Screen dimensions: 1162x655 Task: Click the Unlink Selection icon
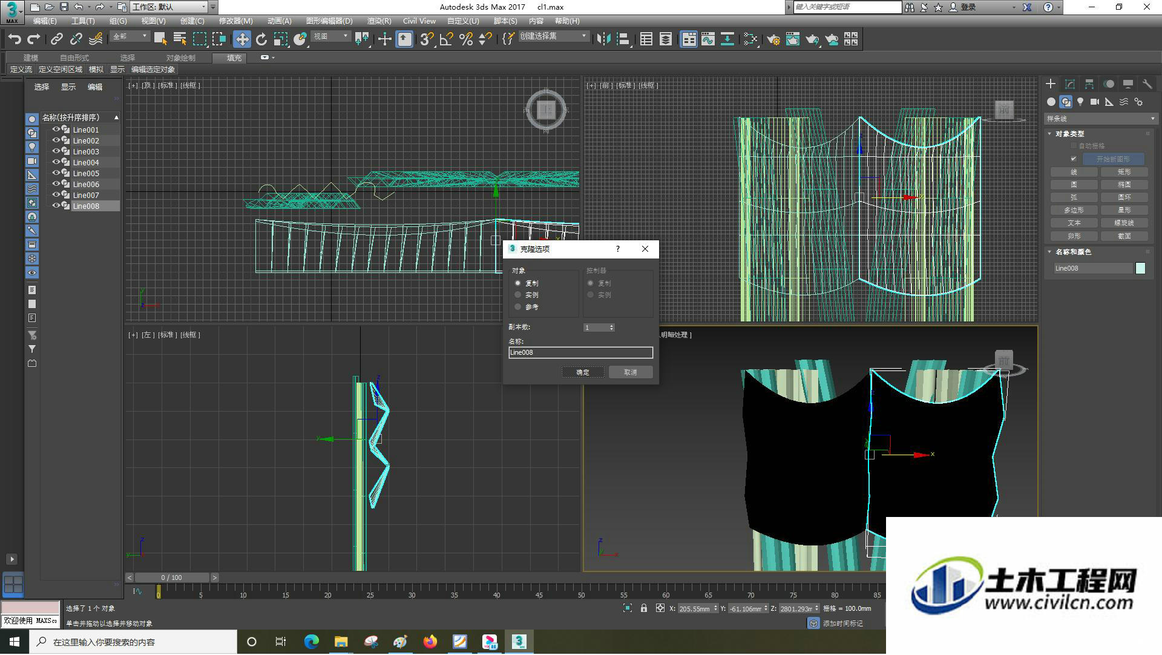pyautogui.click(x=76, y=39)
